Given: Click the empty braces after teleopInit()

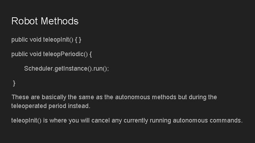Looking at the screenshot, I should pyautogui.click(x=79, y=40).
